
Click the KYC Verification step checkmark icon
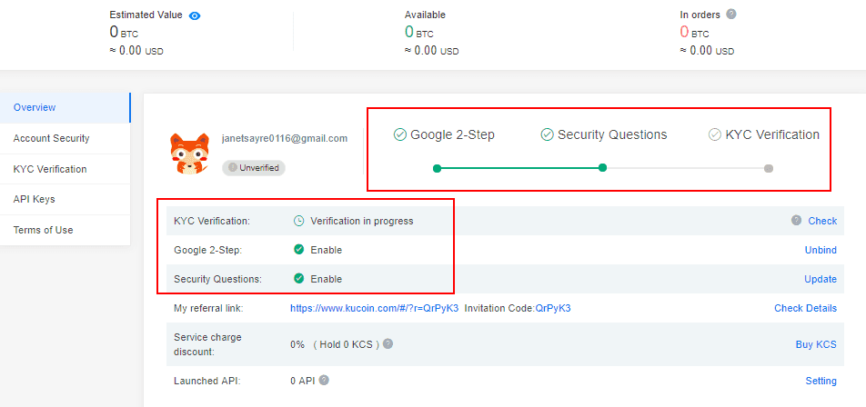[715, 134]
